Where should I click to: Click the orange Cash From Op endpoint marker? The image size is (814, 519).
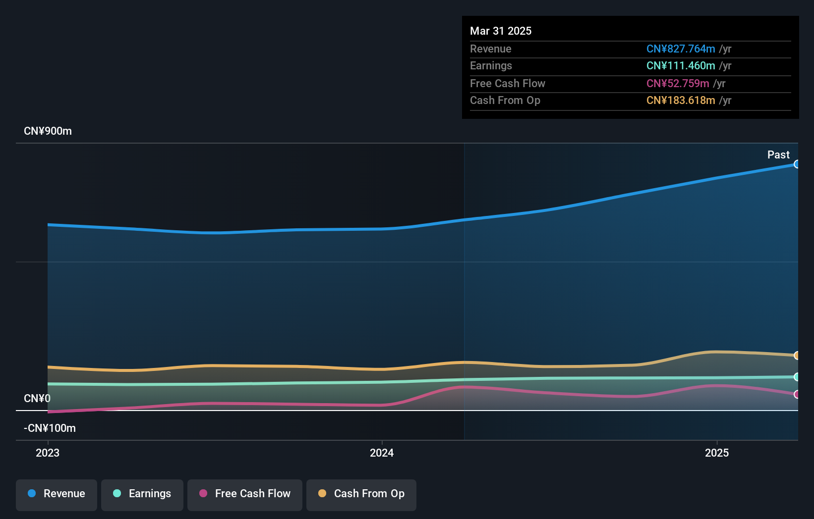tap(797, 355)
